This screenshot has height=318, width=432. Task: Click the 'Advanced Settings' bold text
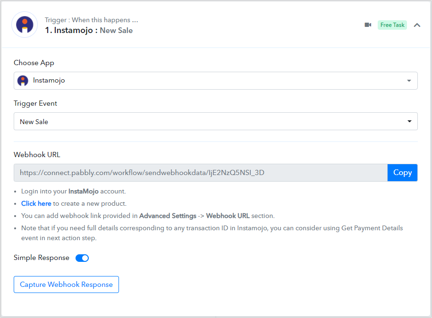pos(168,216)
